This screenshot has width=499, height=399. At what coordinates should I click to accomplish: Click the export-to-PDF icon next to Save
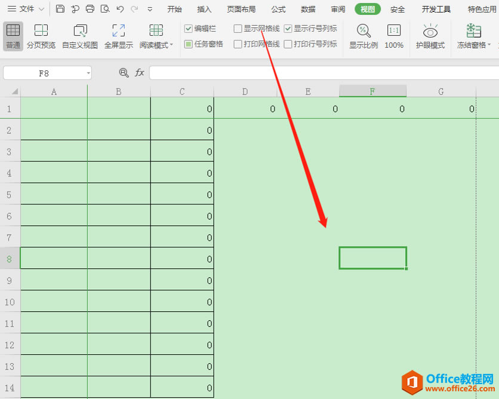[x=75, y=9]
